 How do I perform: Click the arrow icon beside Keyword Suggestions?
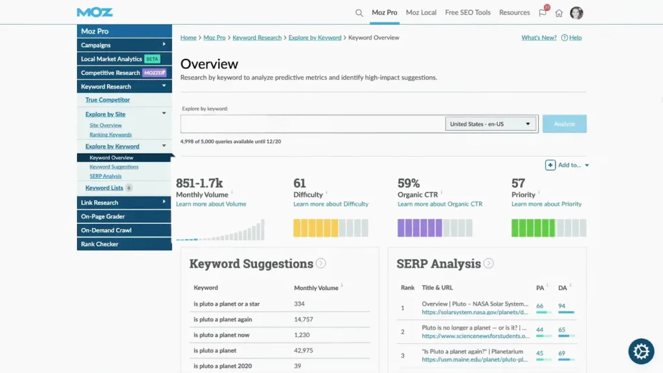(322, 263)
